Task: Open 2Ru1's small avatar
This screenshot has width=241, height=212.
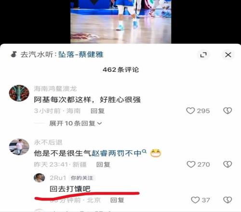Action: [40, 178]
